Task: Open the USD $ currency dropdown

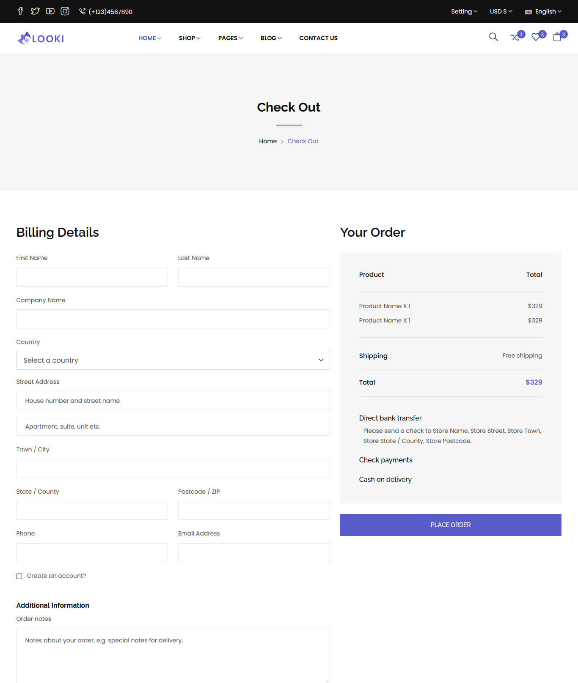Action: click(x=501, y=11)
